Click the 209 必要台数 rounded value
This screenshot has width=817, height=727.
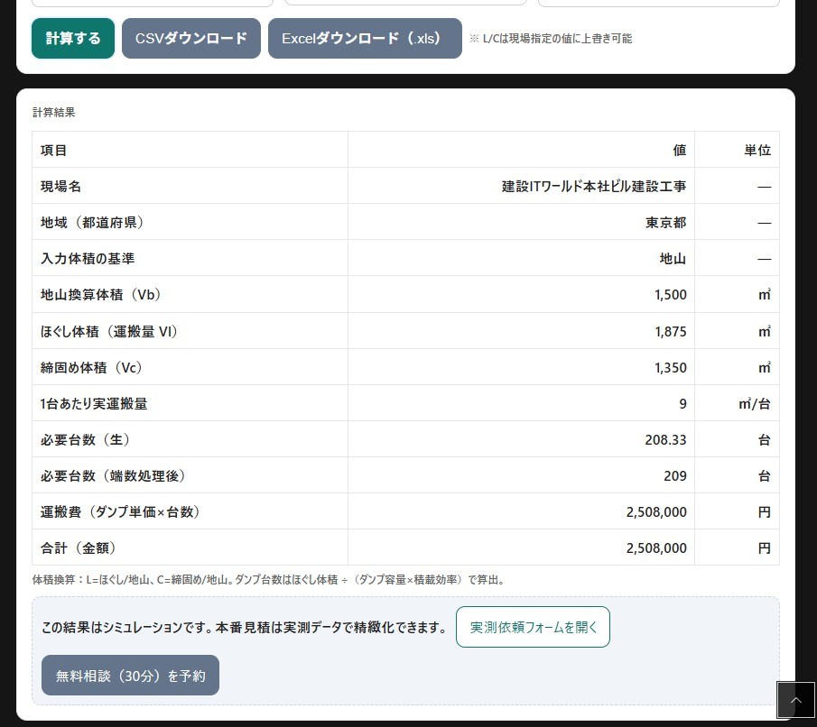[675, 475]
